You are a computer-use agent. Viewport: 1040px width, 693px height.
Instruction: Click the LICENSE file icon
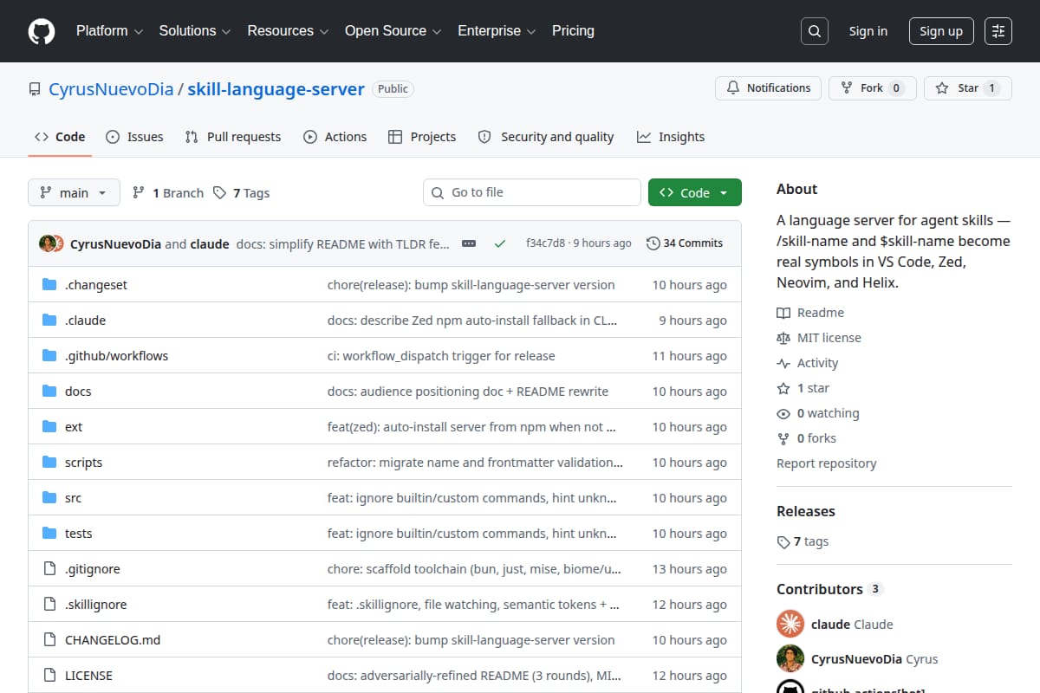click(49, 676)
